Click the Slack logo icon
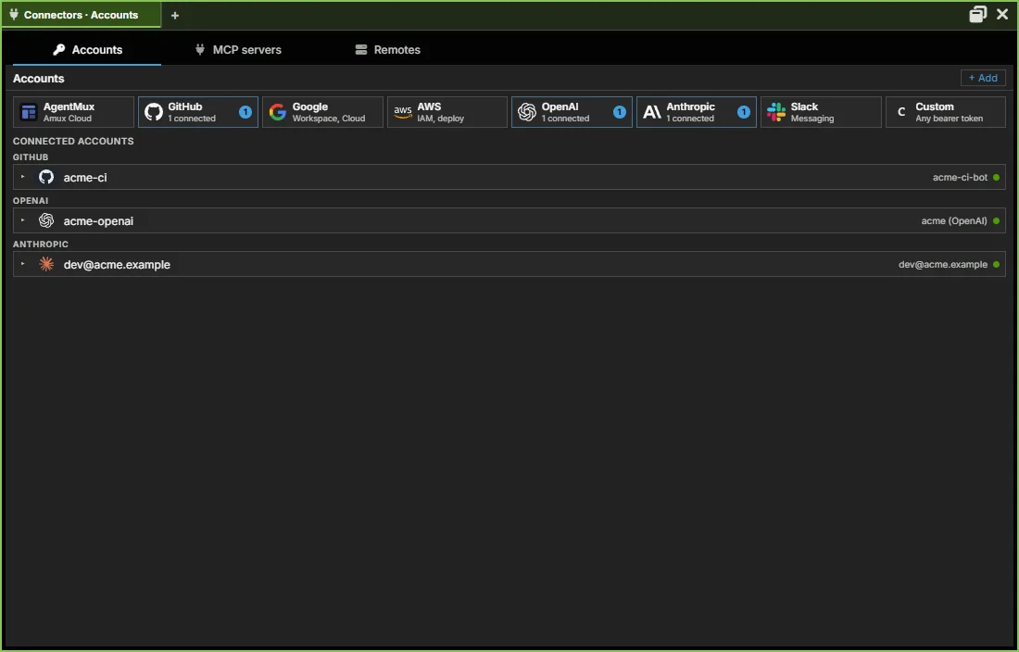1019x652 pixels. pyautogui.click(x=776, y=112)
